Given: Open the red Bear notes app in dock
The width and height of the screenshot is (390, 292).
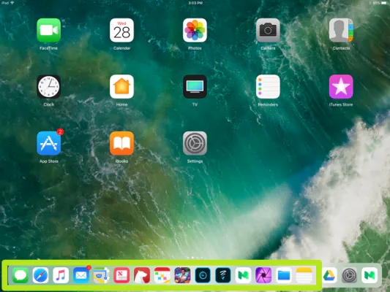Looking at the screenshot, I should point(142,275).
